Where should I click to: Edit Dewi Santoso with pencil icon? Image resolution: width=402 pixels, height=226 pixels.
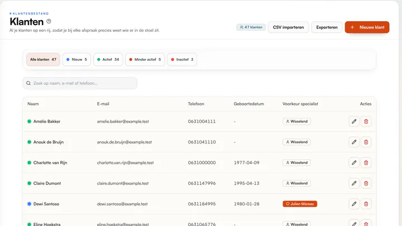pos(354,204)
